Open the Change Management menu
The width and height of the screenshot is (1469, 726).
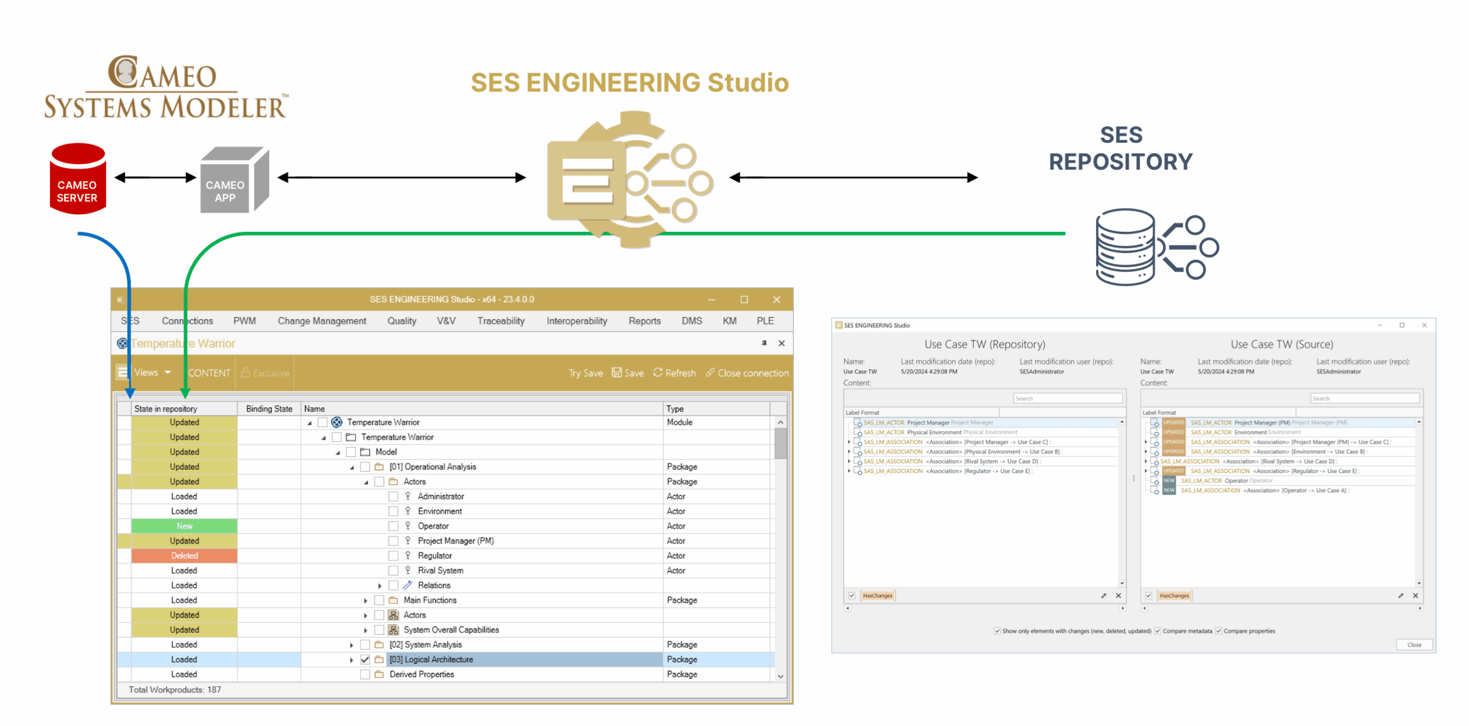pos(321,321)
